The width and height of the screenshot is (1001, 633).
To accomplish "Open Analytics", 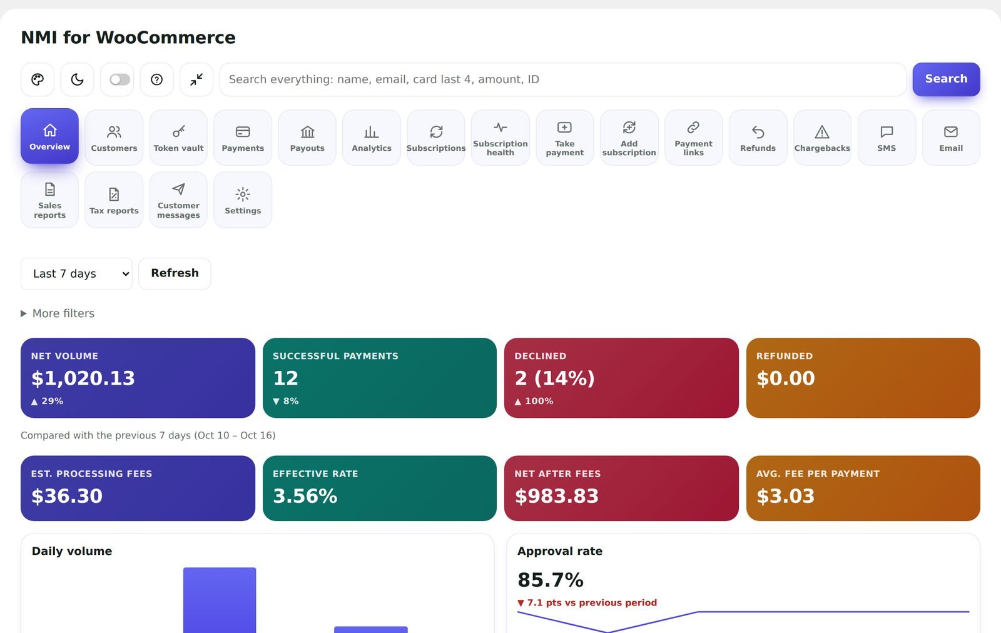I will coord(372,138).
